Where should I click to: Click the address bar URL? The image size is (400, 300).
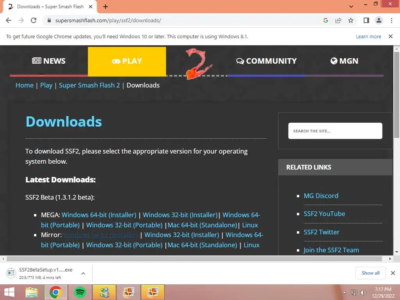(x=108, y=20)
